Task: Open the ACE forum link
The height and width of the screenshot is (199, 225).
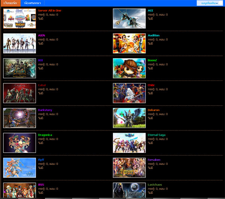Action: pyautogui.click(x=150, y=10)
